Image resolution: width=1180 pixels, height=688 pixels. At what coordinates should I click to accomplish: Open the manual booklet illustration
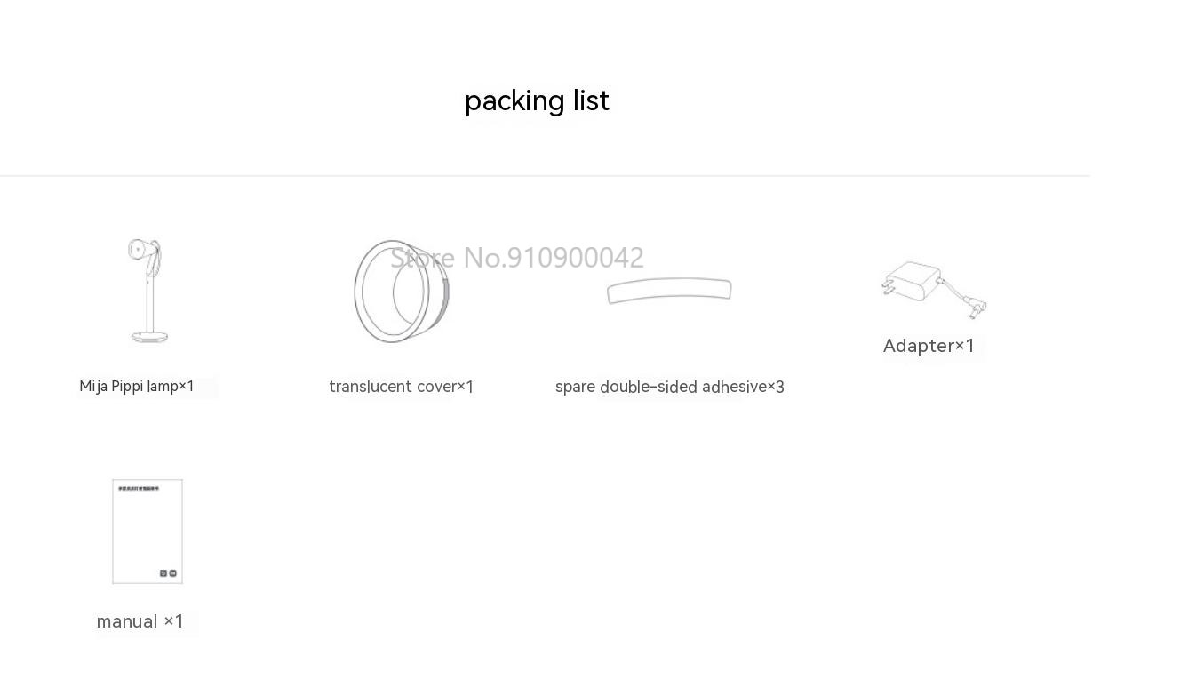[x=147, y=532]
